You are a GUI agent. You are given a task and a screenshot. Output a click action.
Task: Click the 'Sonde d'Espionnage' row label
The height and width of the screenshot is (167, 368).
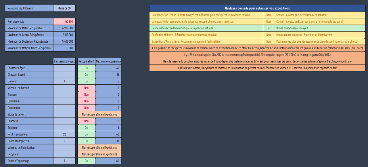29,161
